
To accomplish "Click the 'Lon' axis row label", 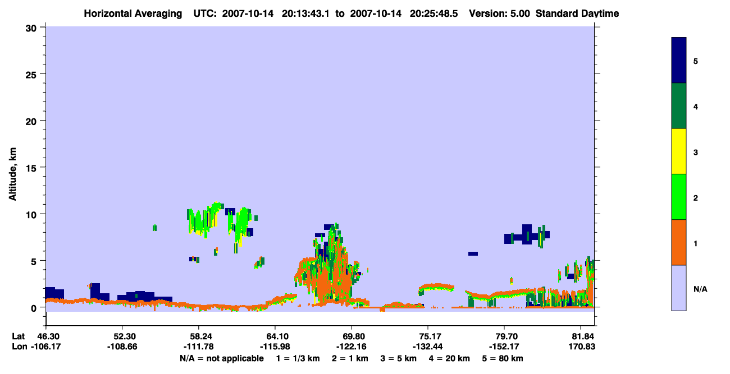I will tap(19, 347).
